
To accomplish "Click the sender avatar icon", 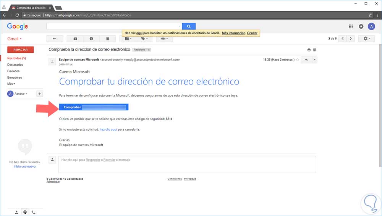I will (52, 62).
